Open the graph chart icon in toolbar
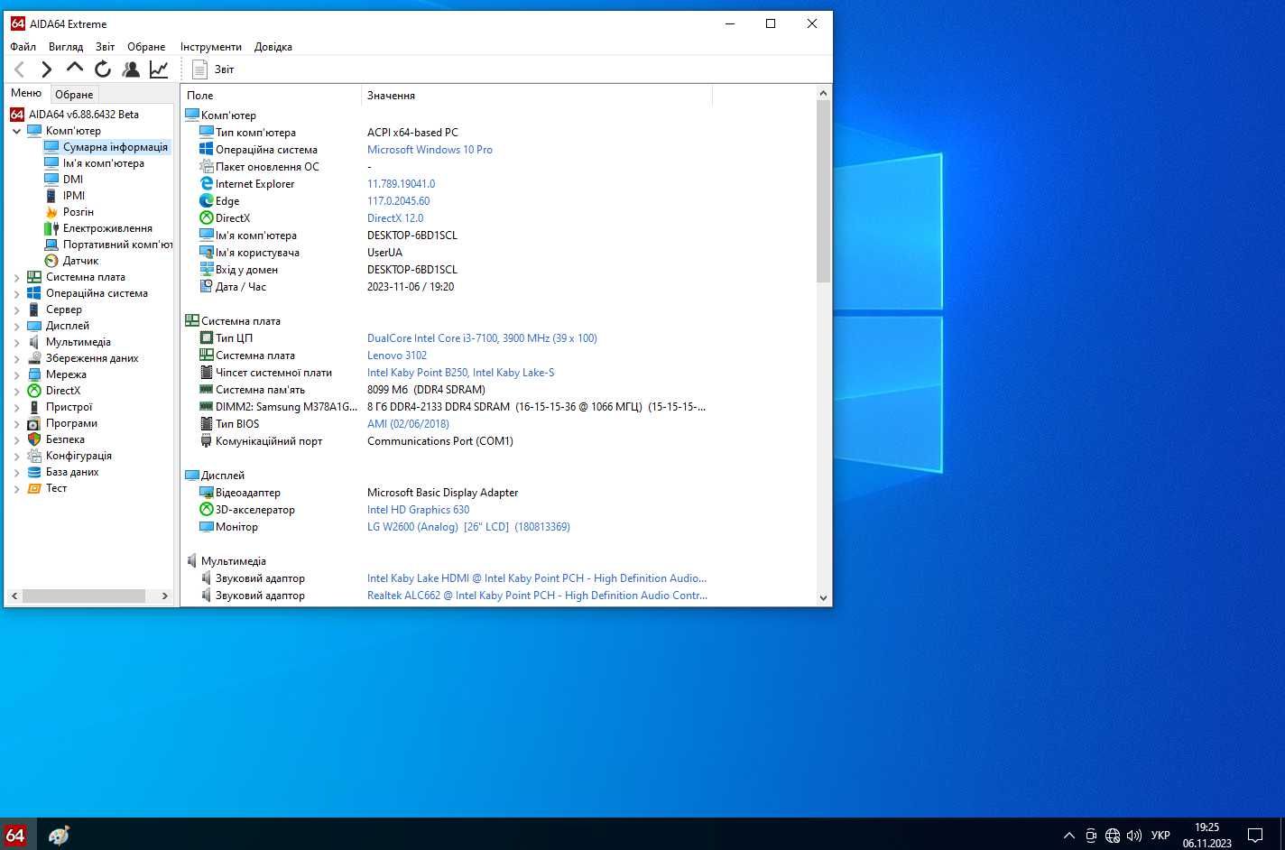 tap(159, 69)
